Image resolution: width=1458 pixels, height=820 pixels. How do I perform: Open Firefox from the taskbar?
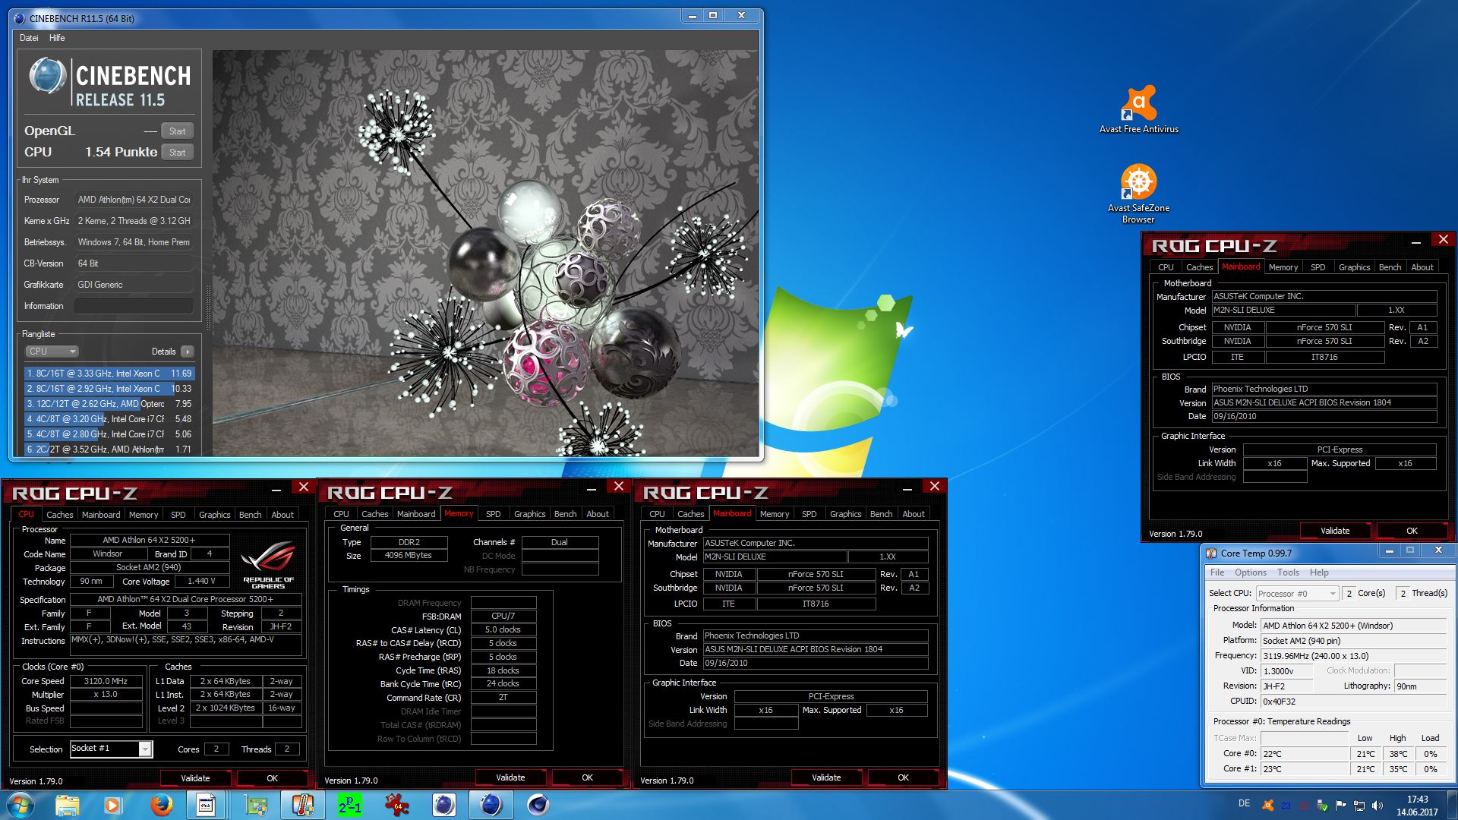[x=160, y=805]
